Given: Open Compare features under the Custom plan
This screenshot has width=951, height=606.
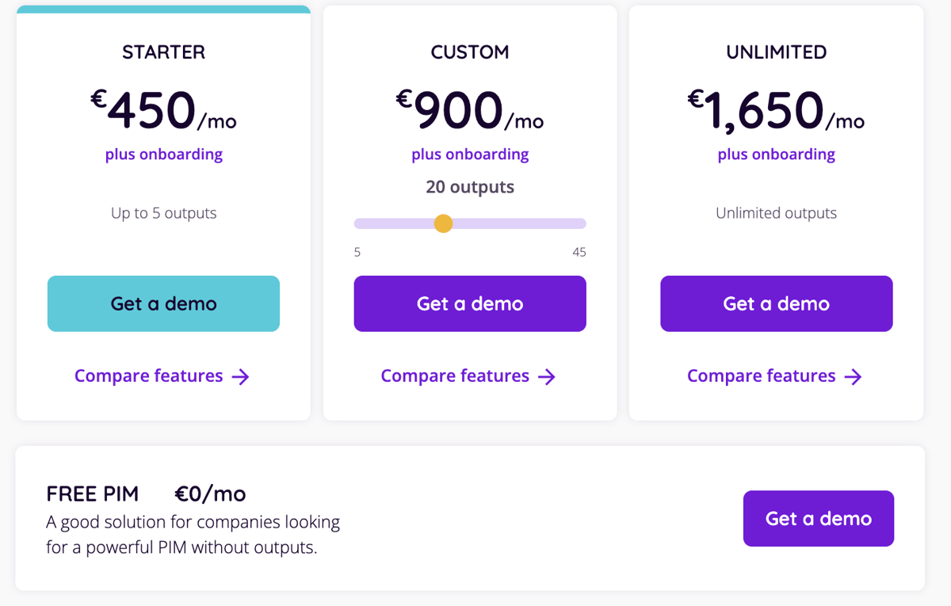Looking at the screenshot, I should [456, 375].
